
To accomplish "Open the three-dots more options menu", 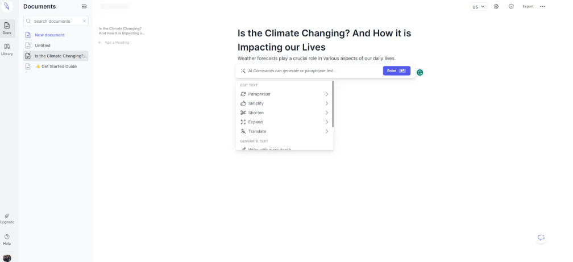I will (542, 6).
